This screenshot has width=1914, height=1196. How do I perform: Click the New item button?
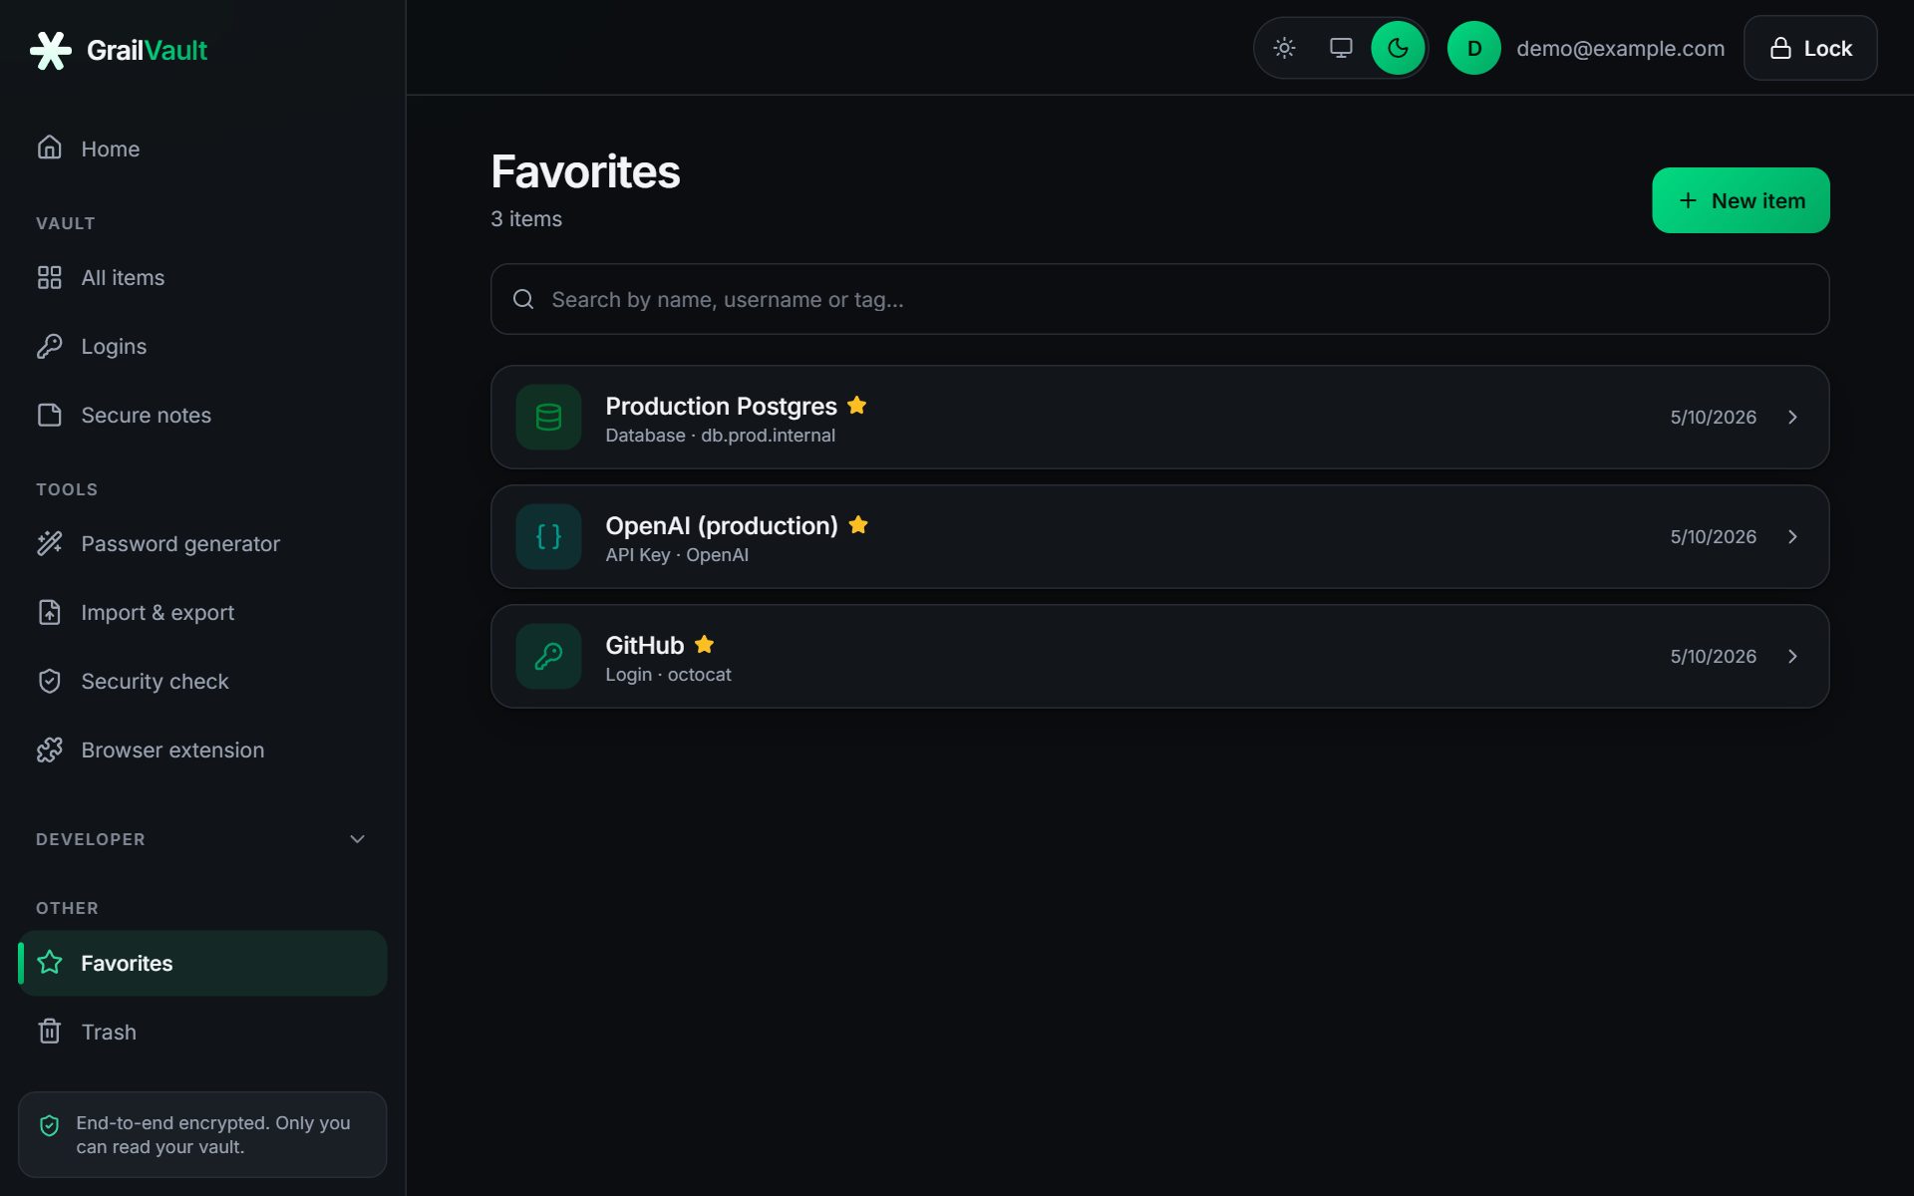[x=1741, y=200]
